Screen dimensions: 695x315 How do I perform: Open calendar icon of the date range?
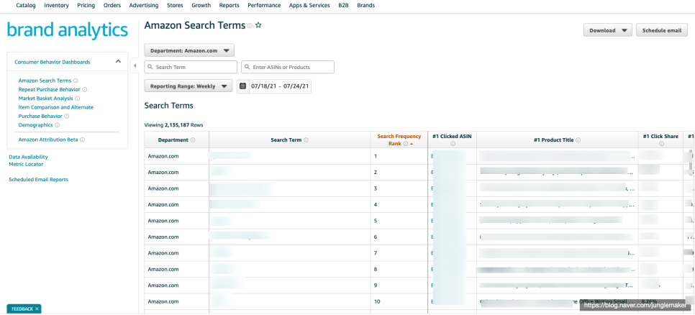[x=242, y=86]
